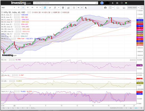Open MA (34, close, 0) dropdown arrow
Viewport: 145px width, 111px height.
click(x=13, y=22)
